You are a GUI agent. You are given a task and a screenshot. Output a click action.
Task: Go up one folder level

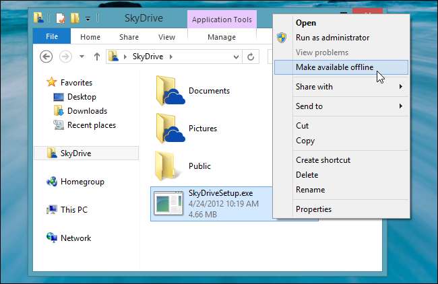(x=97, y=57)
